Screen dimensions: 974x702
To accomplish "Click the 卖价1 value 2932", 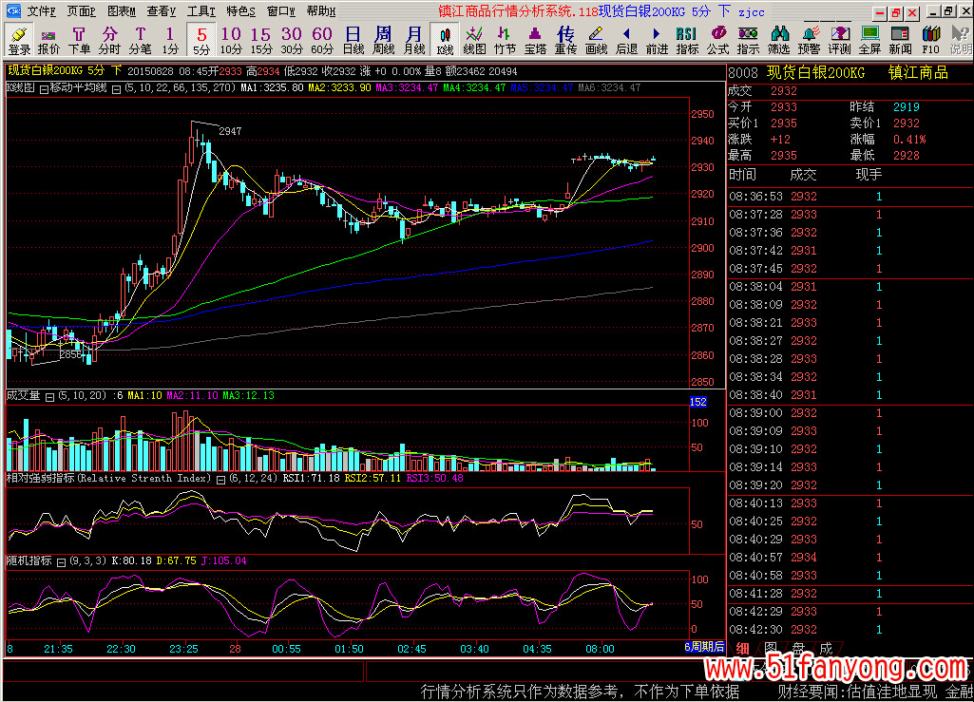I will tap(907, 123).
